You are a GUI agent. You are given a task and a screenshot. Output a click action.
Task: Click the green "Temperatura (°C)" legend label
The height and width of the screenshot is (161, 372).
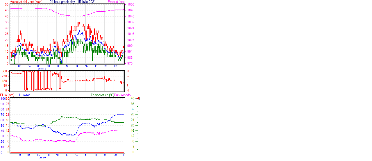[102, 95]
